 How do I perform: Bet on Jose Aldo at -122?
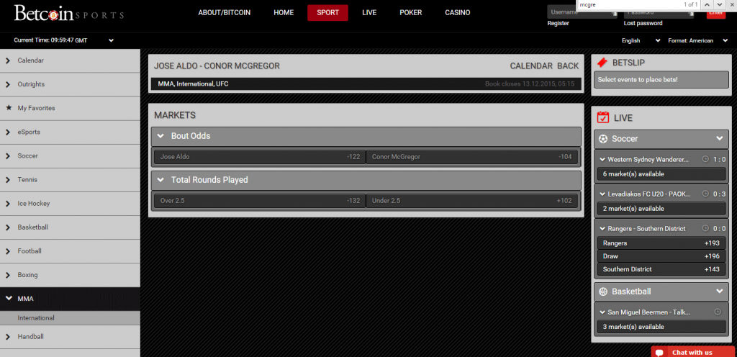259,157
